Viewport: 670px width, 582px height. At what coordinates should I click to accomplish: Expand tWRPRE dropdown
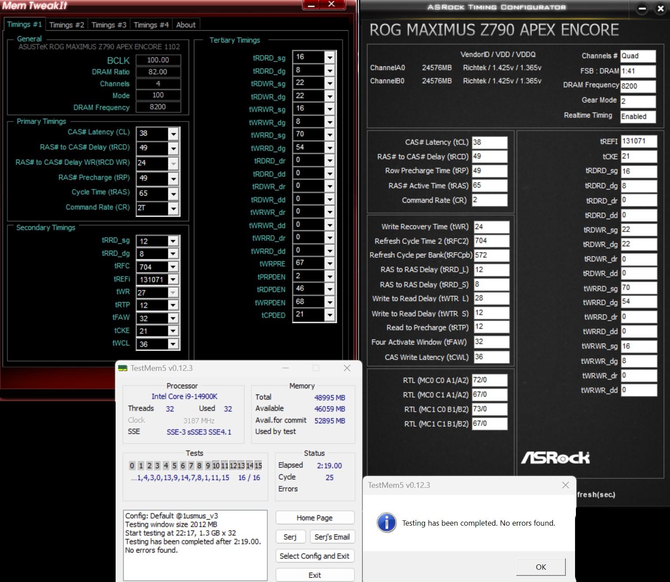(330, 263)
